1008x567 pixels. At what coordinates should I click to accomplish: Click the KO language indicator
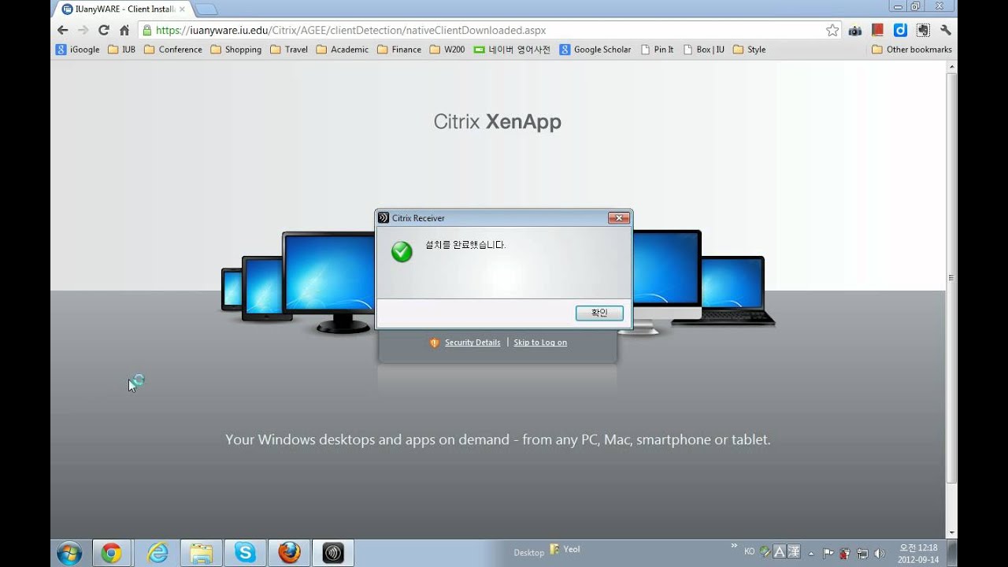tap(749, 552)
